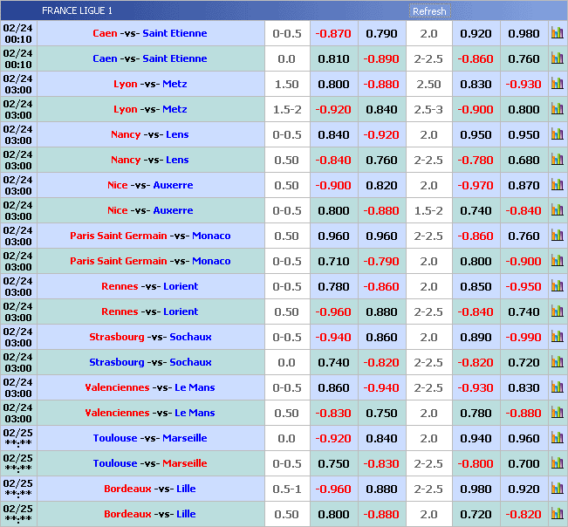Click chart icon for Paris Saint Germain vs Monaco 0.50 row
568x527 pixels.
coord(557,236)
